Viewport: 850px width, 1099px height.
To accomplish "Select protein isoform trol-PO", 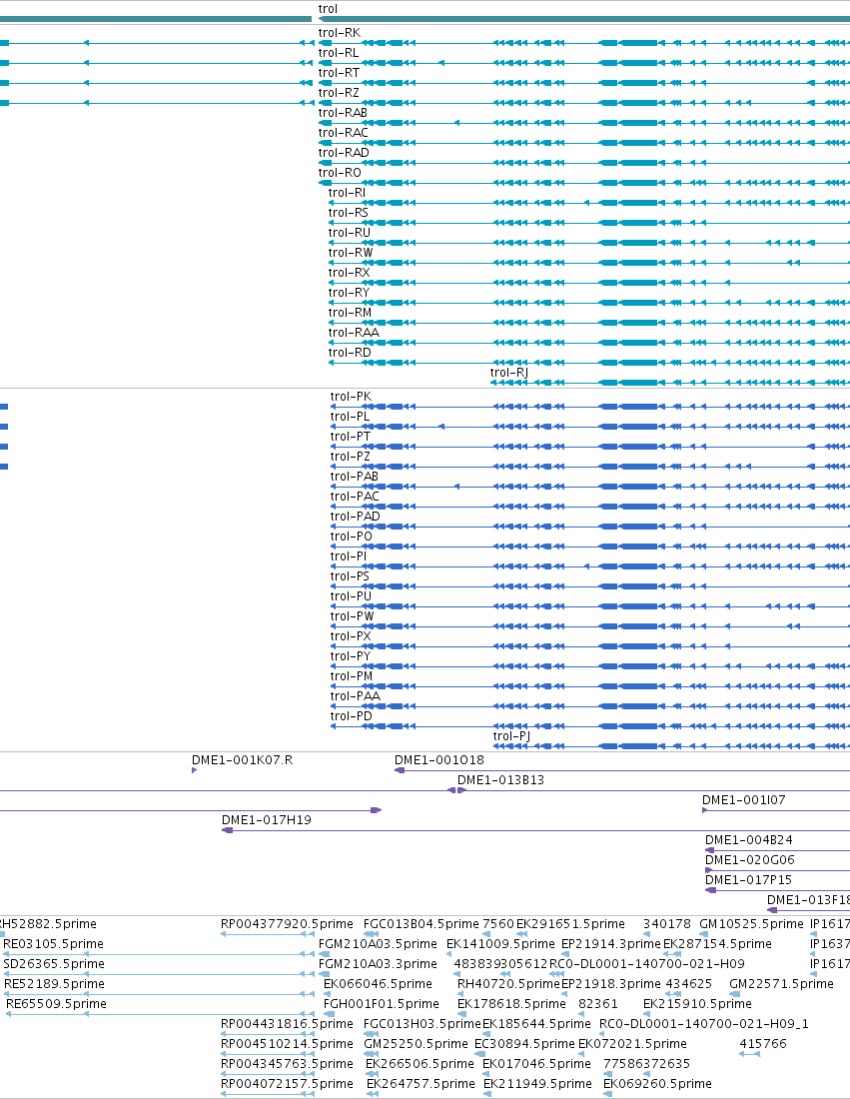I will (351, 537).
